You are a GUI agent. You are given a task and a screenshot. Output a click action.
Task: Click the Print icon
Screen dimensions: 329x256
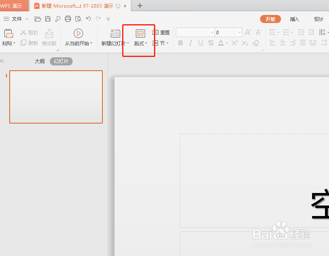pos(68,19)
